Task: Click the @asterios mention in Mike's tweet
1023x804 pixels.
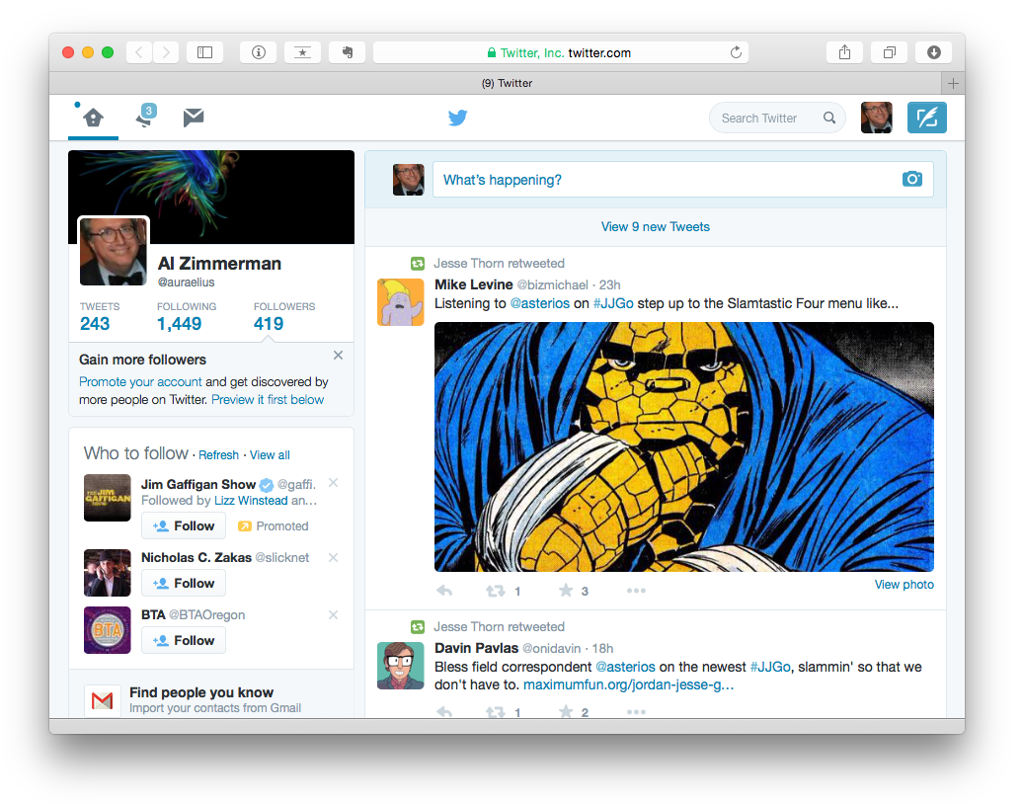Action: [539, 303]
